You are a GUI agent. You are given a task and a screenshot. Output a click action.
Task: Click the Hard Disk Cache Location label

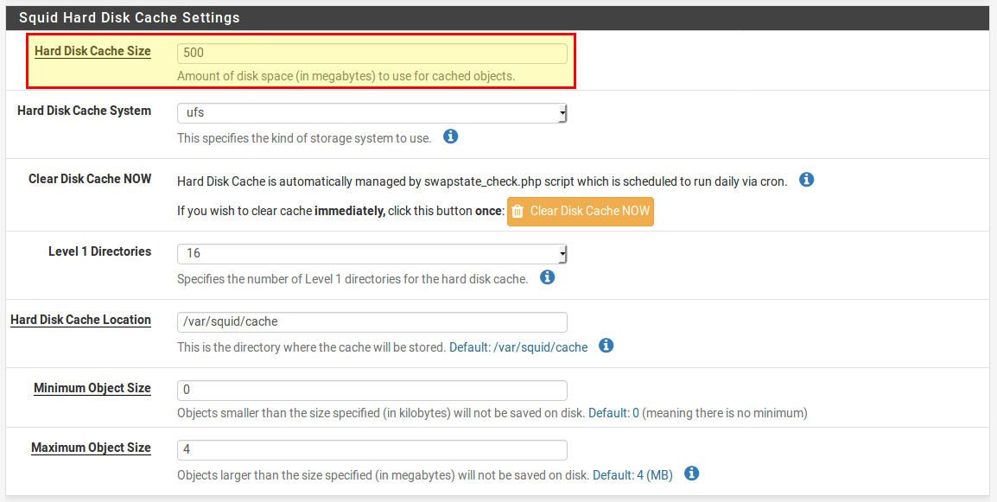coord(80,320)
